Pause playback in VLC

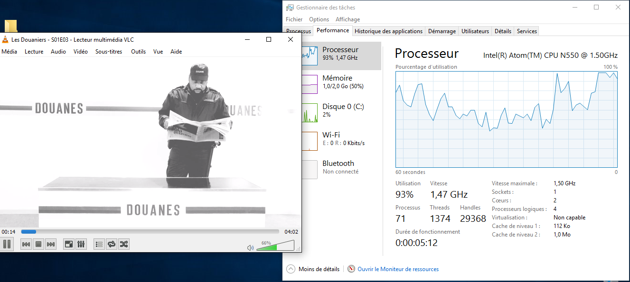tap(7, 244)
